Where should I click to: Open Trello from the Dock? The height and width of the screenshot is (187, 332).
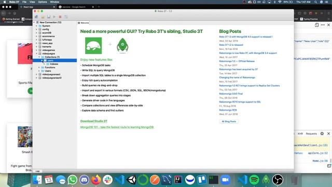click(202, 180)
